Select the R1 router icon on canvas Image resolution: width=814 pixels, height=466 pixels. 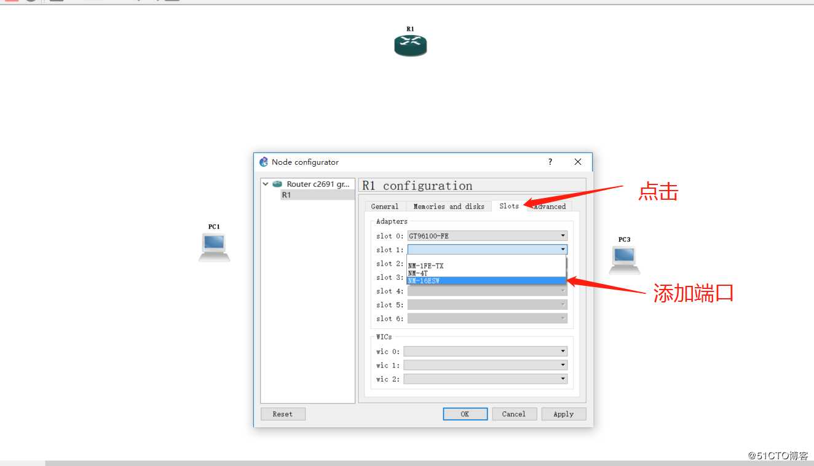tap(411, 45)
